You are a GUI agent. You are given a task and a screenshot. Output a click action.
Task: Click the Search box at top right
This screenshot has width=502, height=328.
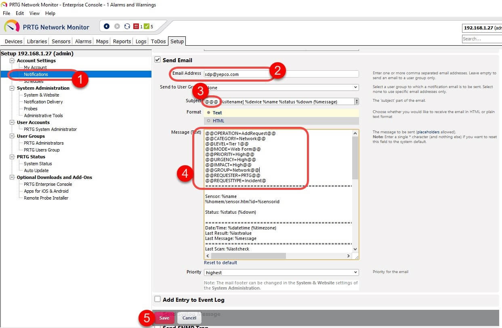point(482,39)
